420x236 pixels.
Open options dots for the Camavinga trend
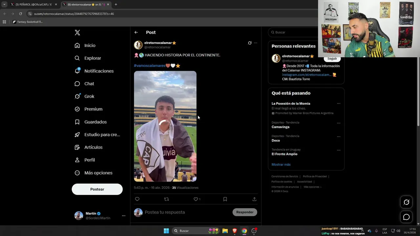339,123
